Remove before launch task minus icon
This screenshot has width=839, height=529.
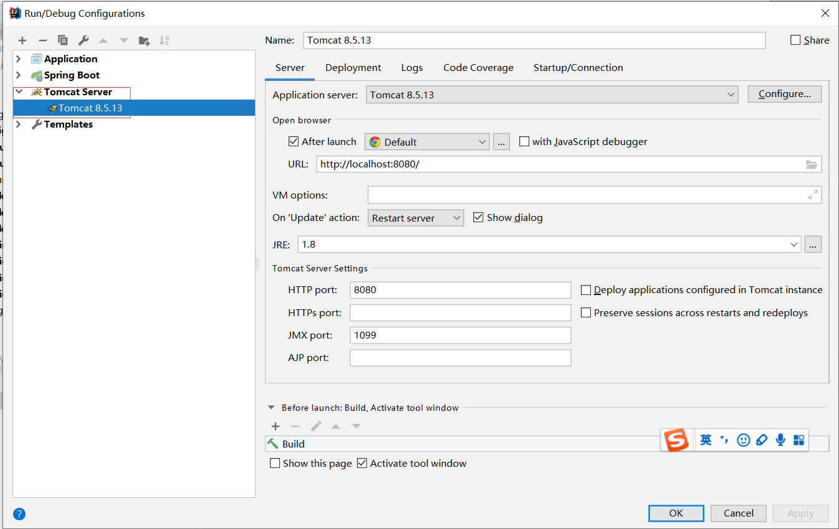point(295,426)
